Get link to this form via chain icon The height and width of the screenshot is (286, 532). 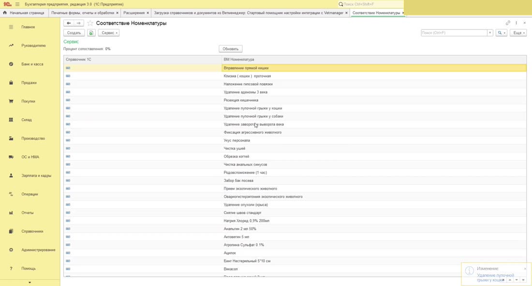pos(508,23)
